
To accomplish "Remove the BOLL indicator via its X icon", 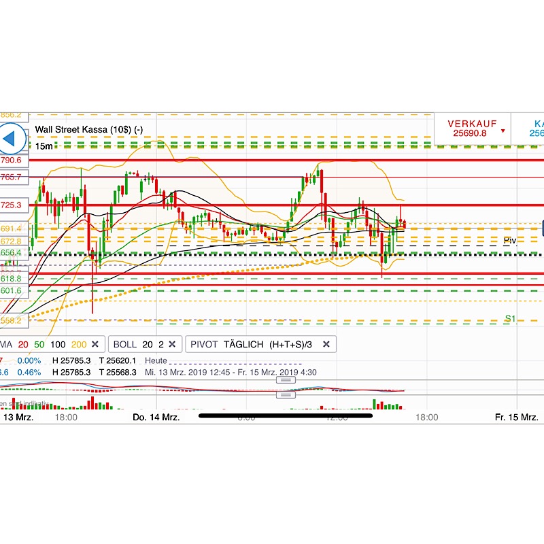I will [x=171, y=345].
